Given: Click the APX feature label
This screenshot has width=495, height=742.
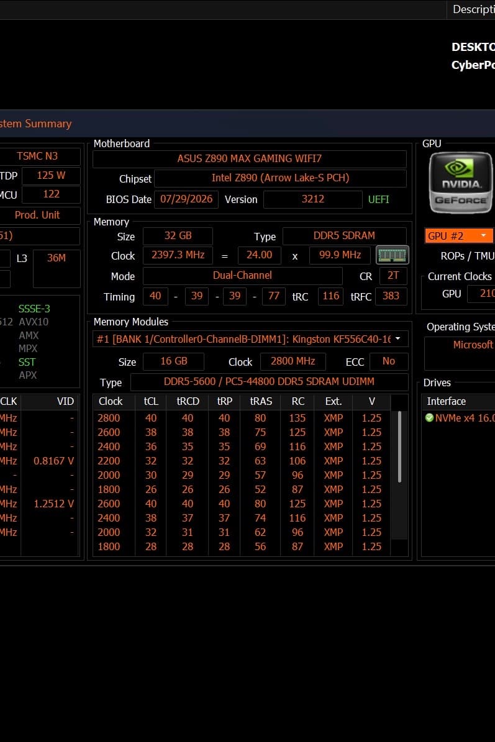Looking at the screenshot, I should pos(28,375).
